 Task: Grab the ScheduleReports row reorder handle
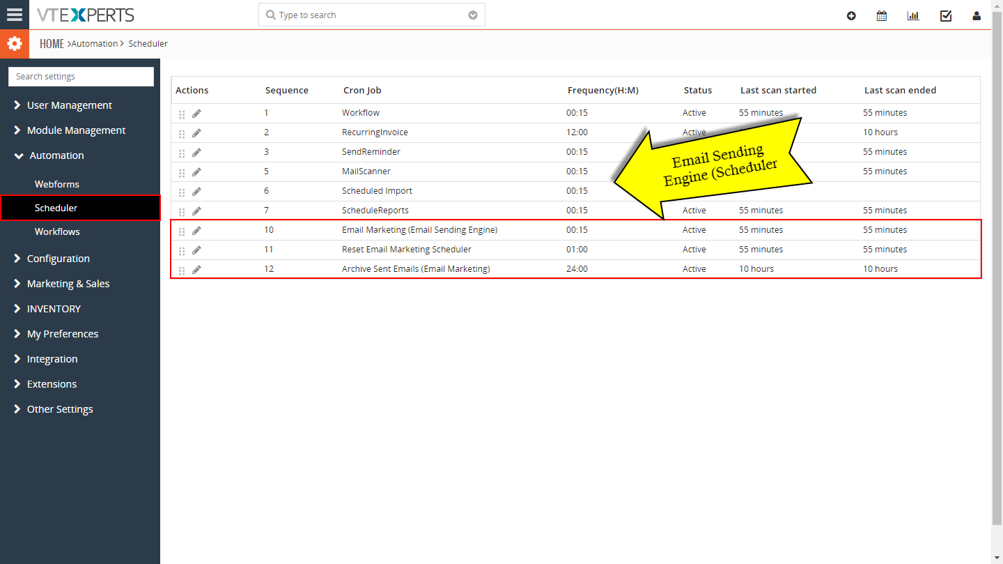pyautogui.click(x=182, y=212)
